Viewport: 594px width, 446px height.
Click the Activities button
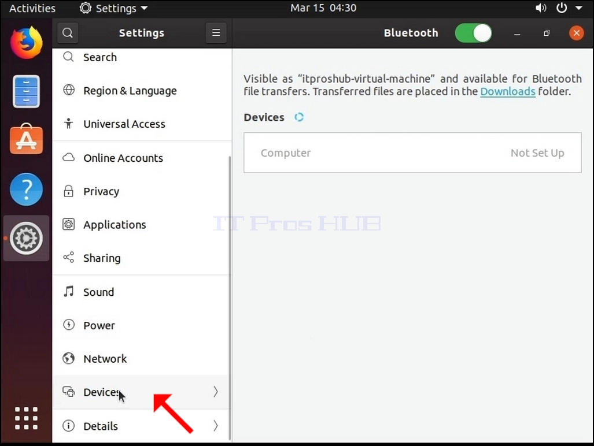point(32,8)
